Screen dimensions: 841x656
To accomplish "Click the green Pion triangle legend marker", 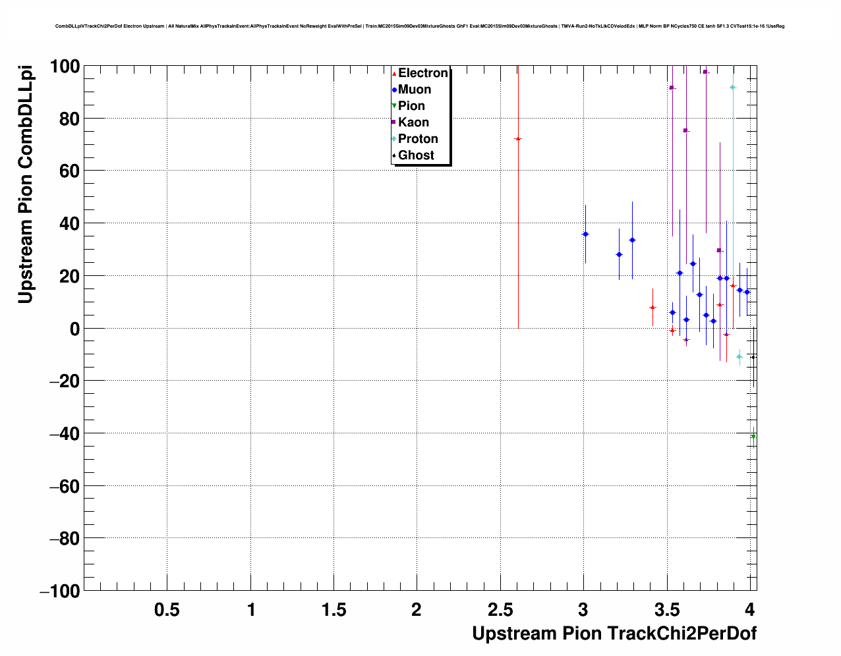I will pyautogui.click(x=394, y=107).
